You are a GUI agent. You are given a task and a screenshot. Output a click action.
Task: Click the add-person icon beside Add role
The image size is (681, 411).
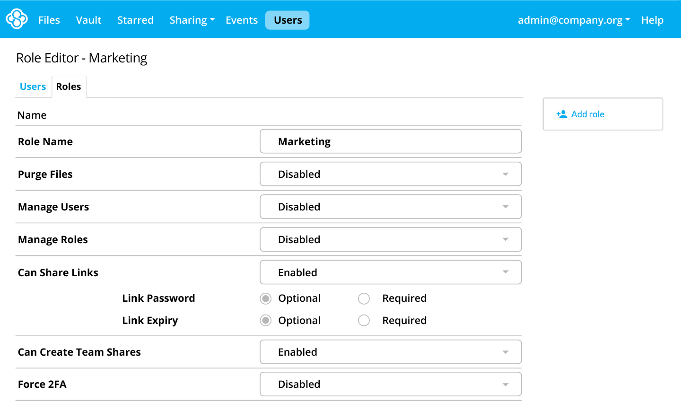562,114
